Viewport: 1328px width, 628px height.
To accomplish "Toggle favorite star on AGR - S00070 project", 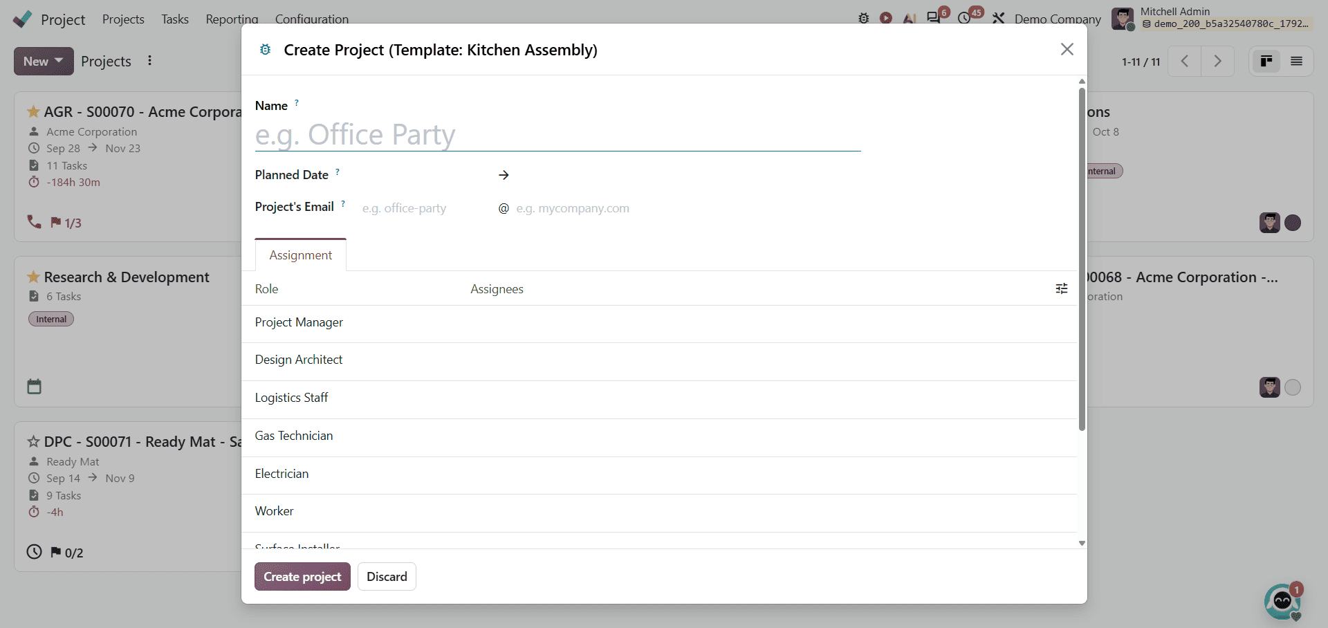I will 33,111.
